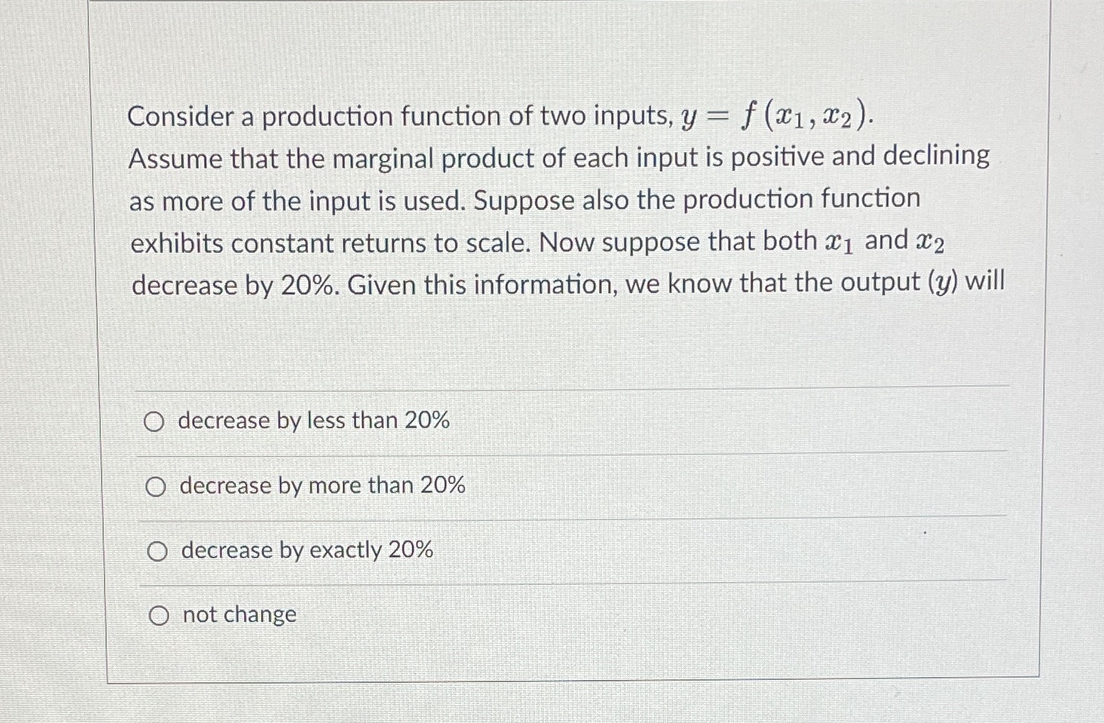Click the option row containing 'not change'
Viewport: 1104px width, 723px height.
519,615
